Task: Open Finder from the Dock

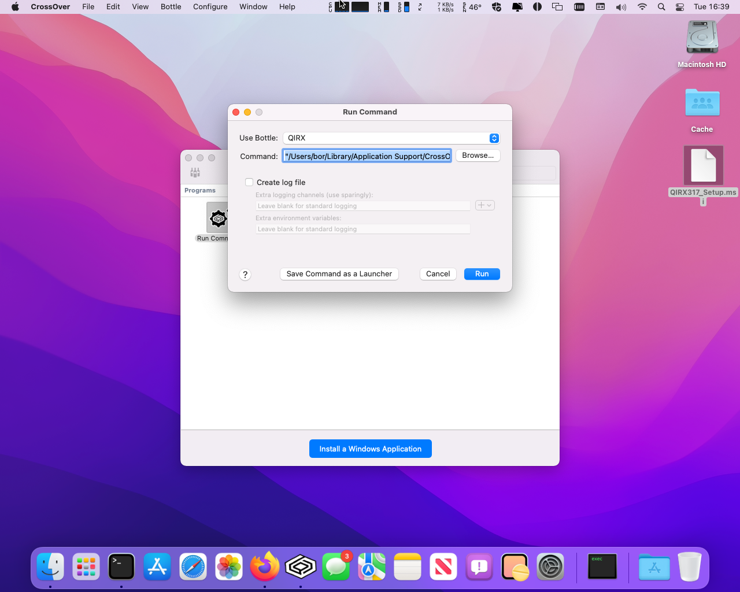Action: 50,567
